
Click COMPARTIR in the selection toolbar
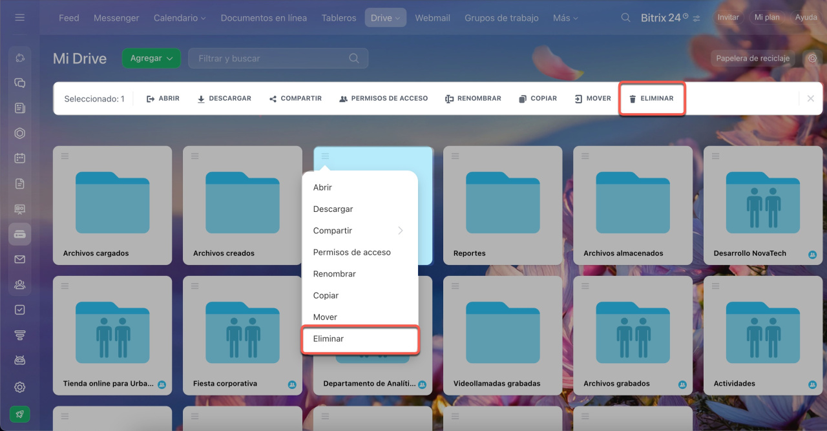pyautogui.click(x=295, y=99)
